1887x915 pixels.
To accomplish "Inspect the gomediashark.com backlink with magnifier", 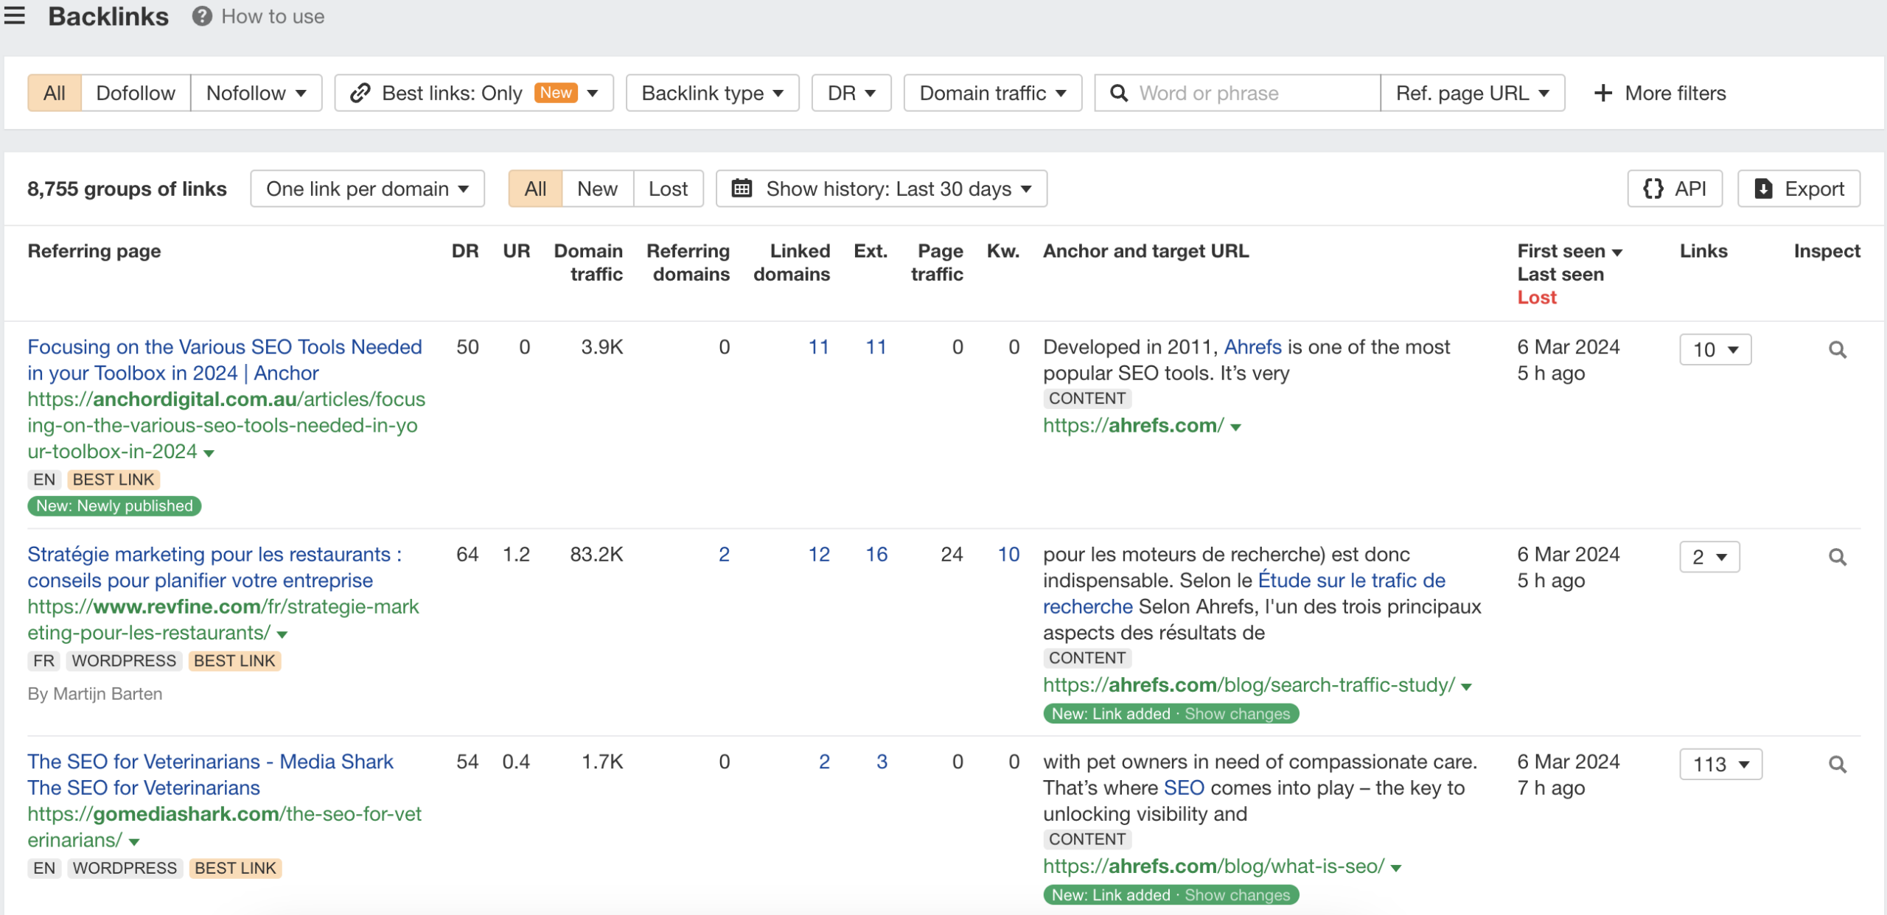I will (1838, 764).
